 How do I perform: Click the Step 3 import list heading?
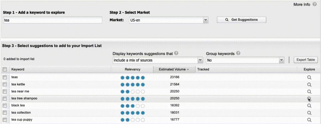pyautogui.click(x=52, y=46)
